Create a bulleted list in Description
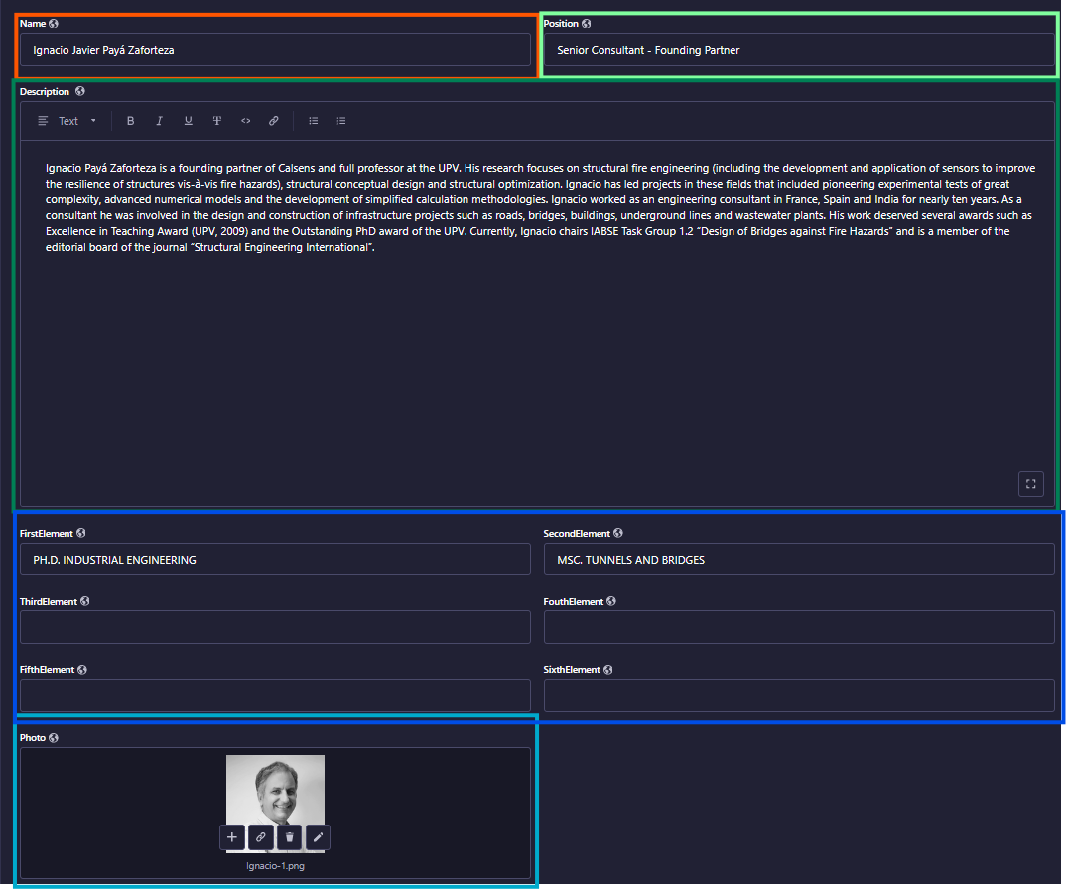The height and width of the screenshot is (889, 1066). tap(313, 121)
